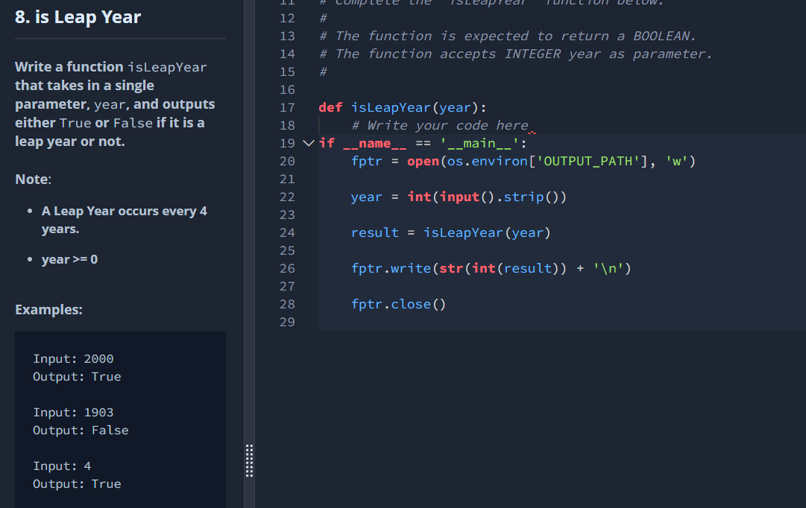The width and height of the screenshot is (806, 508).
Task: Click the 'Examples:' heading
Action: tap(48, 309)
